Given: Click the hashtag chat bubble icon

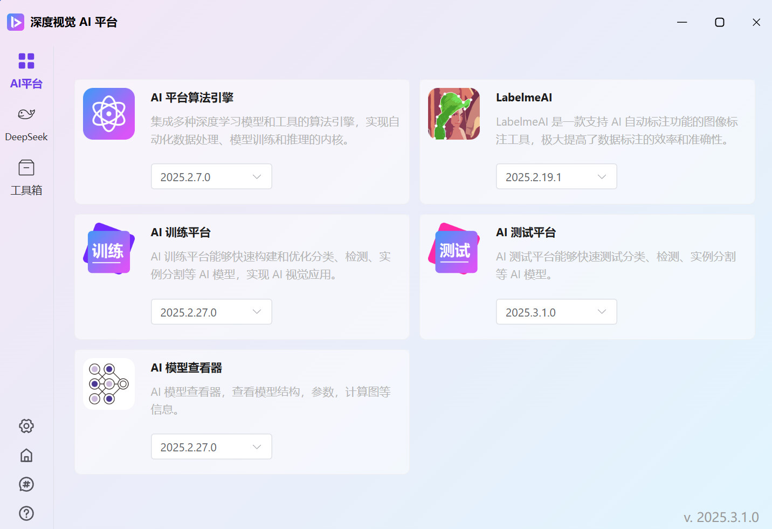Looking at the screenshot, I should click(x=26, y=484).
